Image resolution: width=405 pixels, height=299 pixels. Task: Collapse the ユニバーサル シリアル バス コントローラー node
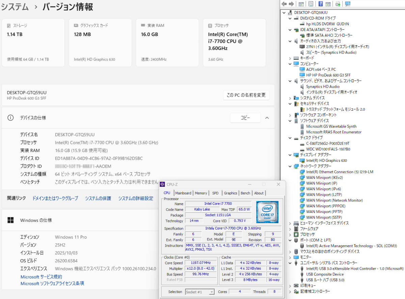point(290,263)
